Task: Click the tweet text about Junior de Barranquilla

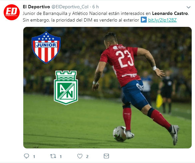Action: tap(106, 17)
